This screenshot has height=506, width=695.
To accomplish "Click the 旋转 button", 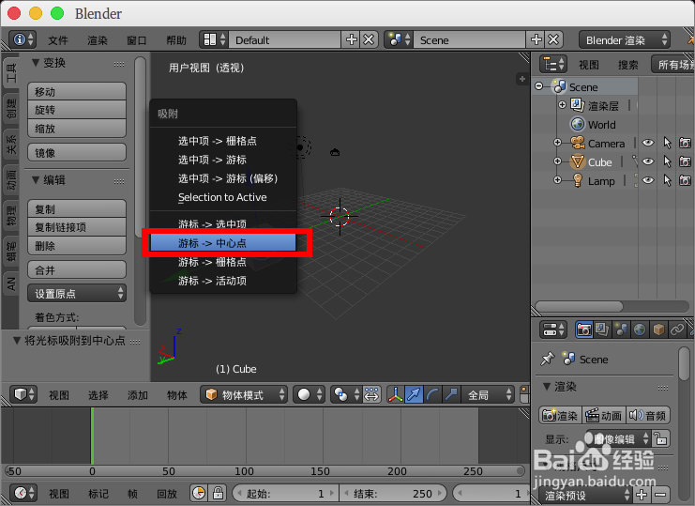I will (x=77, y=110).
